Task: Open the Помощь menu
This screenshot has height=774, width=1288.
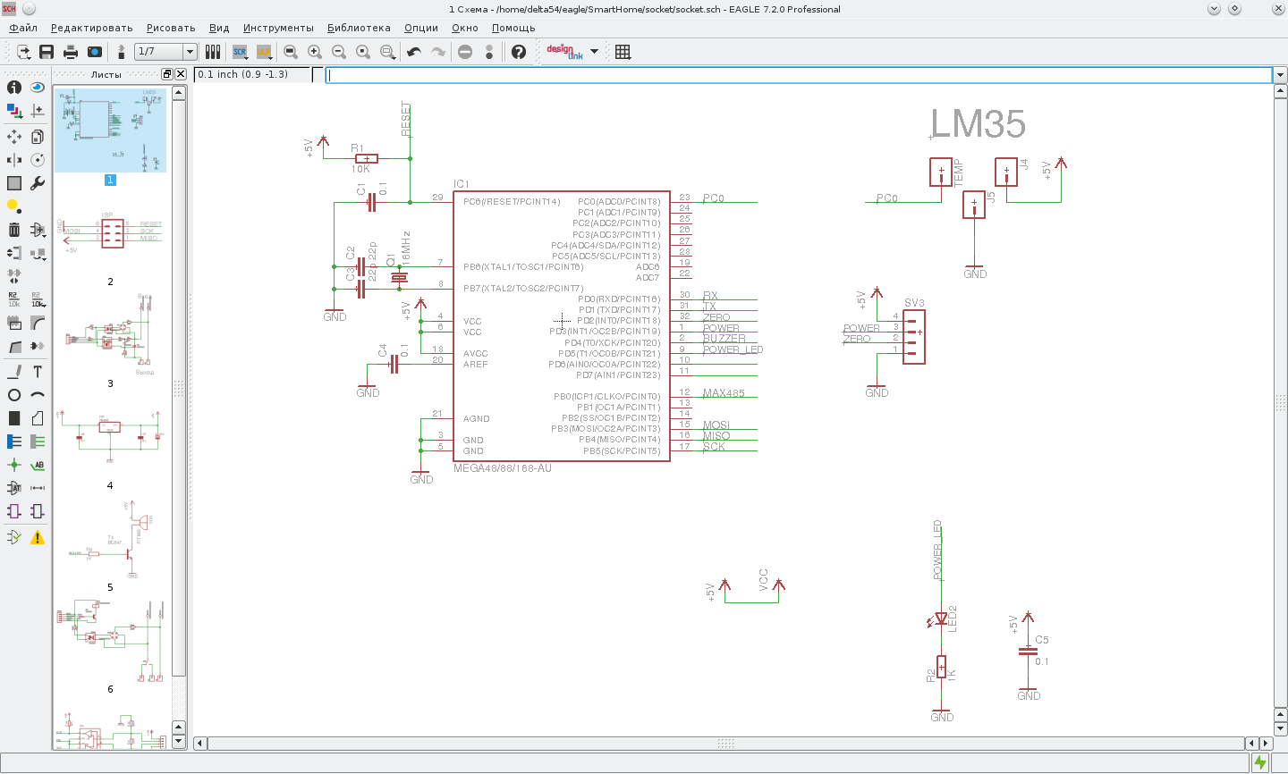Action: [x=513, y=28]
